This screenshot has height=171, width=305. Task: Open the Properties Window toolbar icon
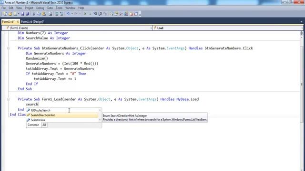tap(116, 14)
